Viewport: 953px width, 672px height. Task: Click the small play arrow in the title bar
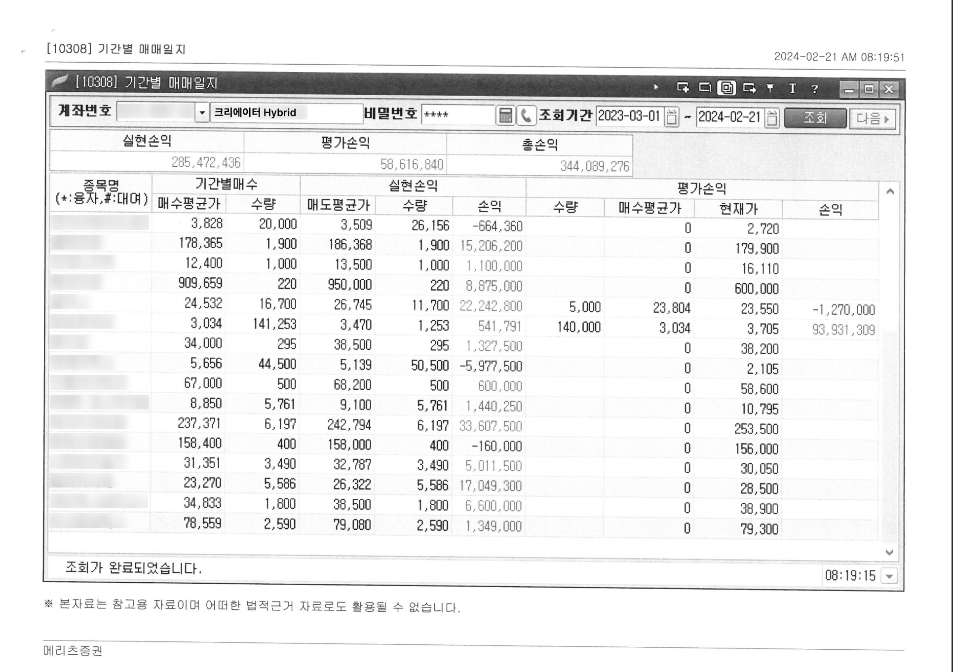coord(656,87)
